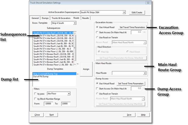This screenshot has height=125, width=188.
Task: Click the Save button
Action: click(x=129, y=115)
